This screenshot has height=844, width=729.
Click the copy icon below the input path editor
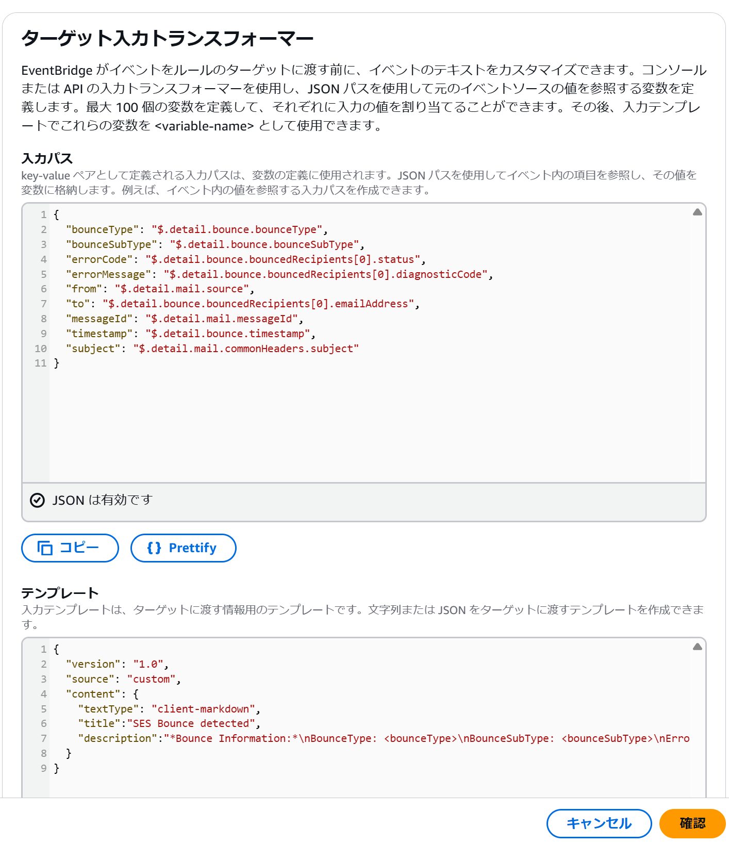point(45,548)
